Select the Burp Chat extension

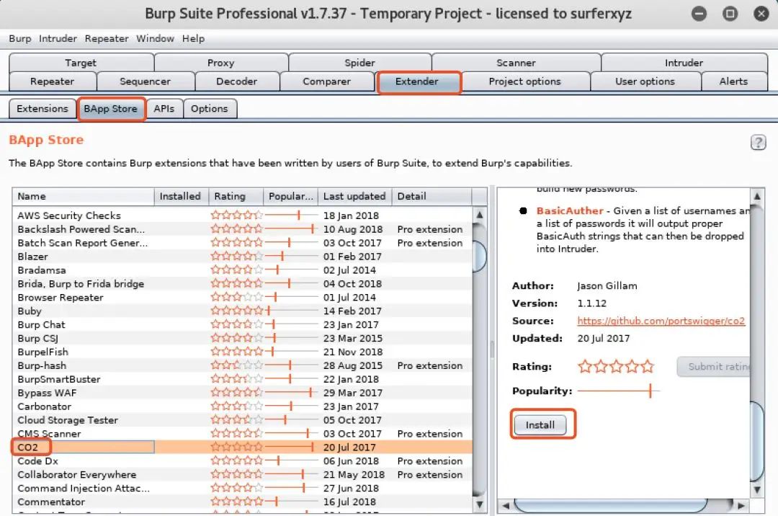[242, 324]
